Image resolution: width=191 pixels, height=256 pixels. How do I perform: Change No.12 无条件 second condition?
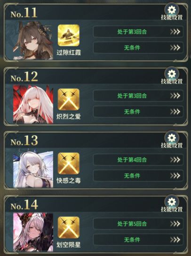138,112
